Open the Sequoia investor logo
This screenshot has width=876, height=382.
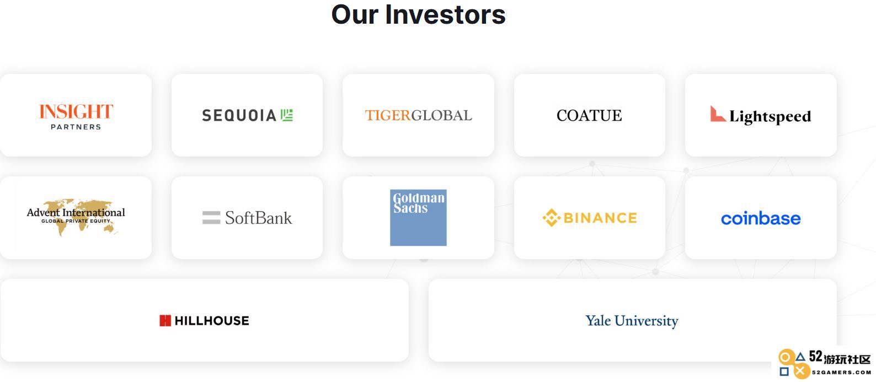click(x=247, y=115)
